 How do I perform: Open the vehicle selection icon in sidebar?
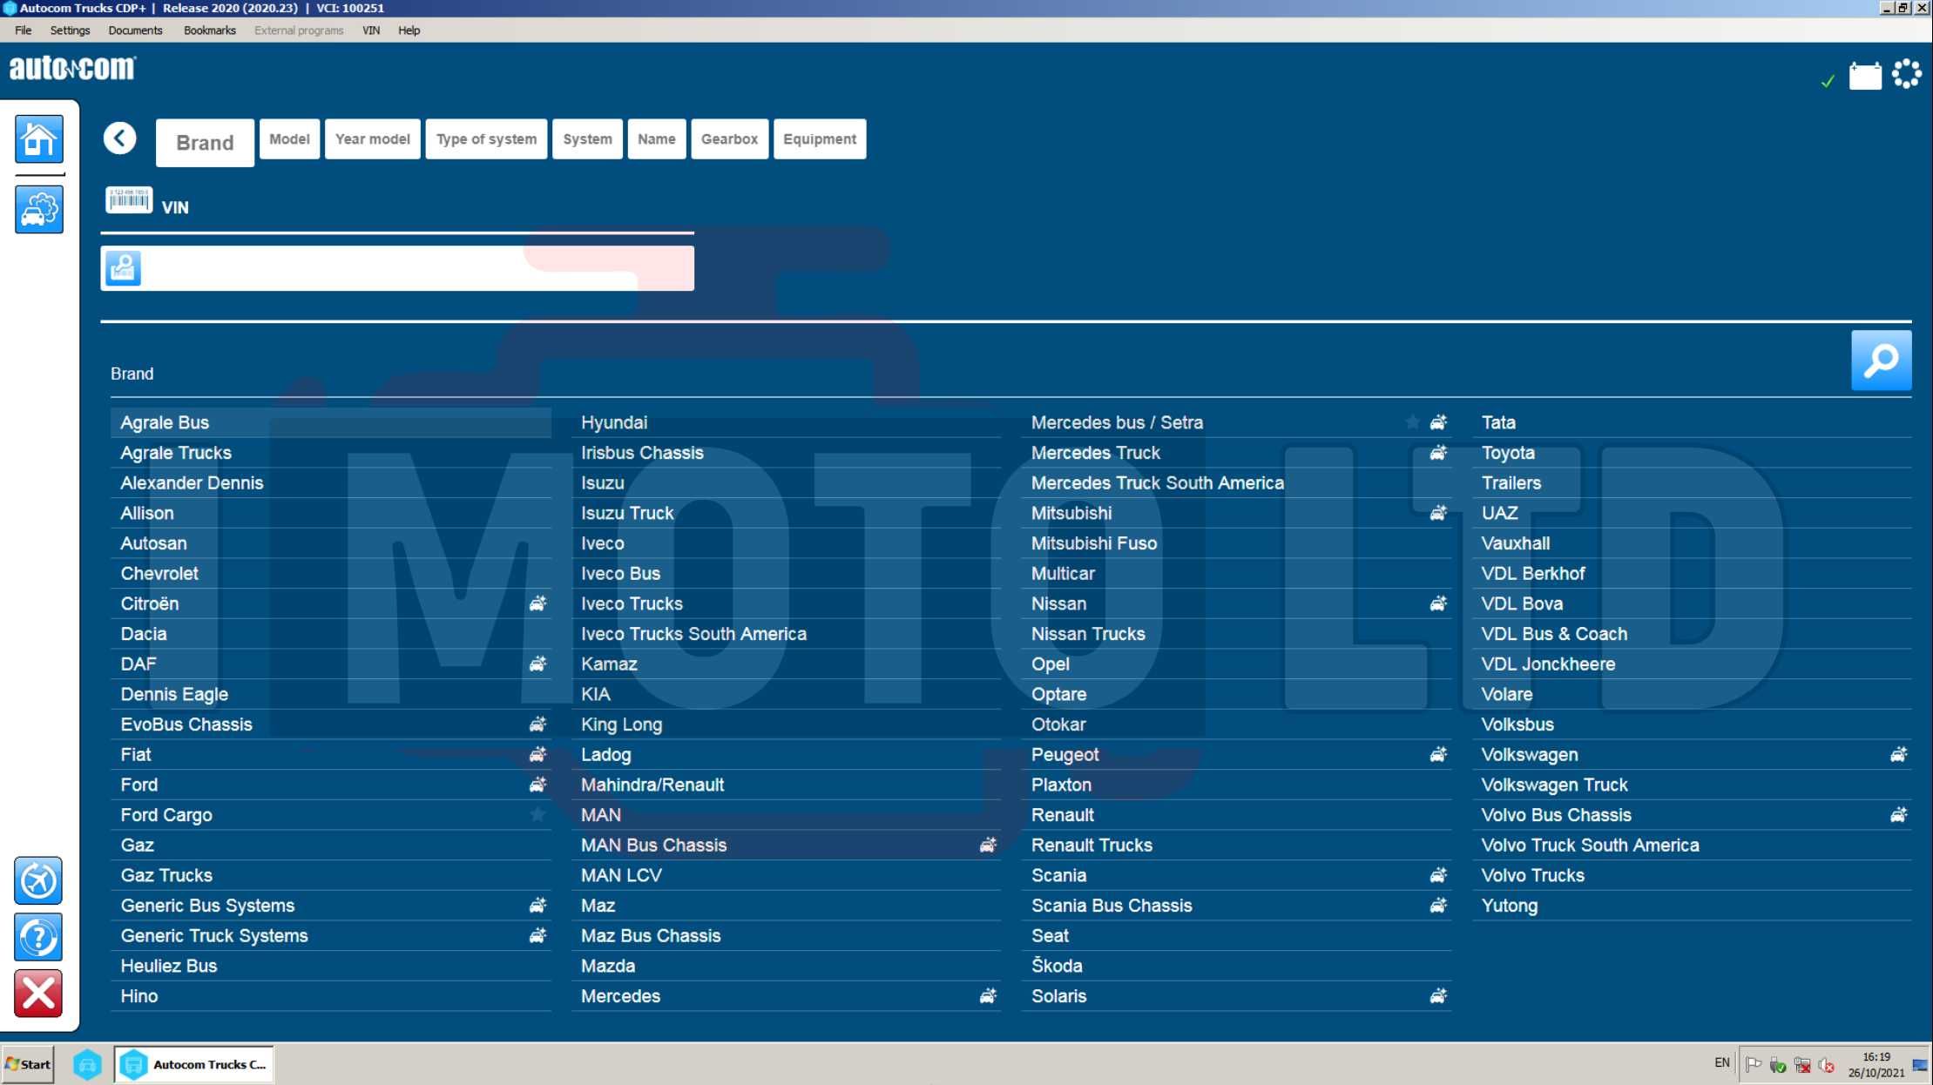pyautogui.click(x=39, y=209)
